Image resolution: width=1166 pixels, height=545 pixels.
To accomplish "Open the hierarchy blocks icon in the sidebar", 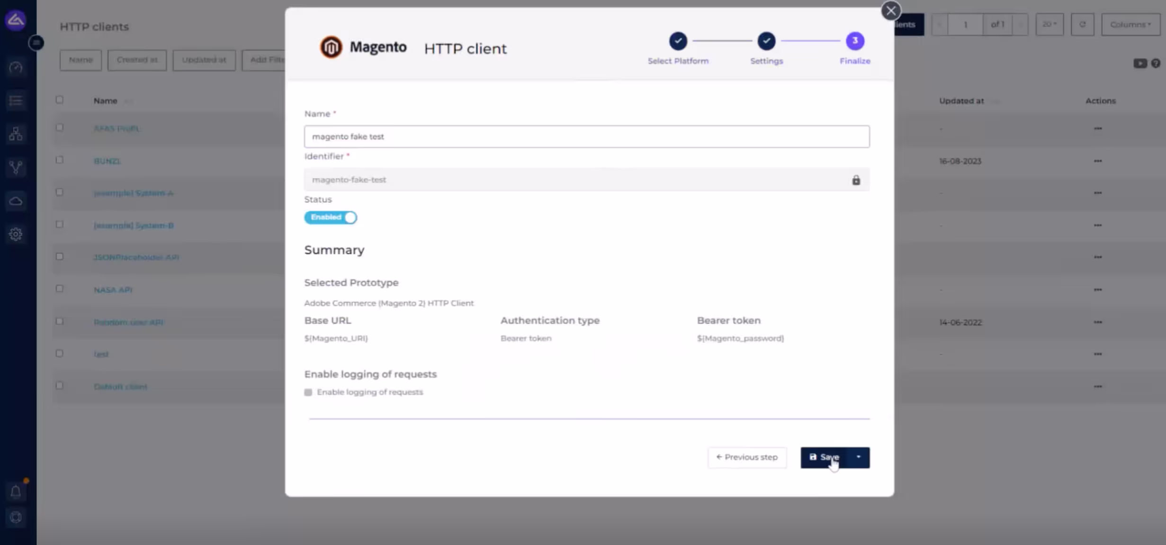I will pos(16,134).
